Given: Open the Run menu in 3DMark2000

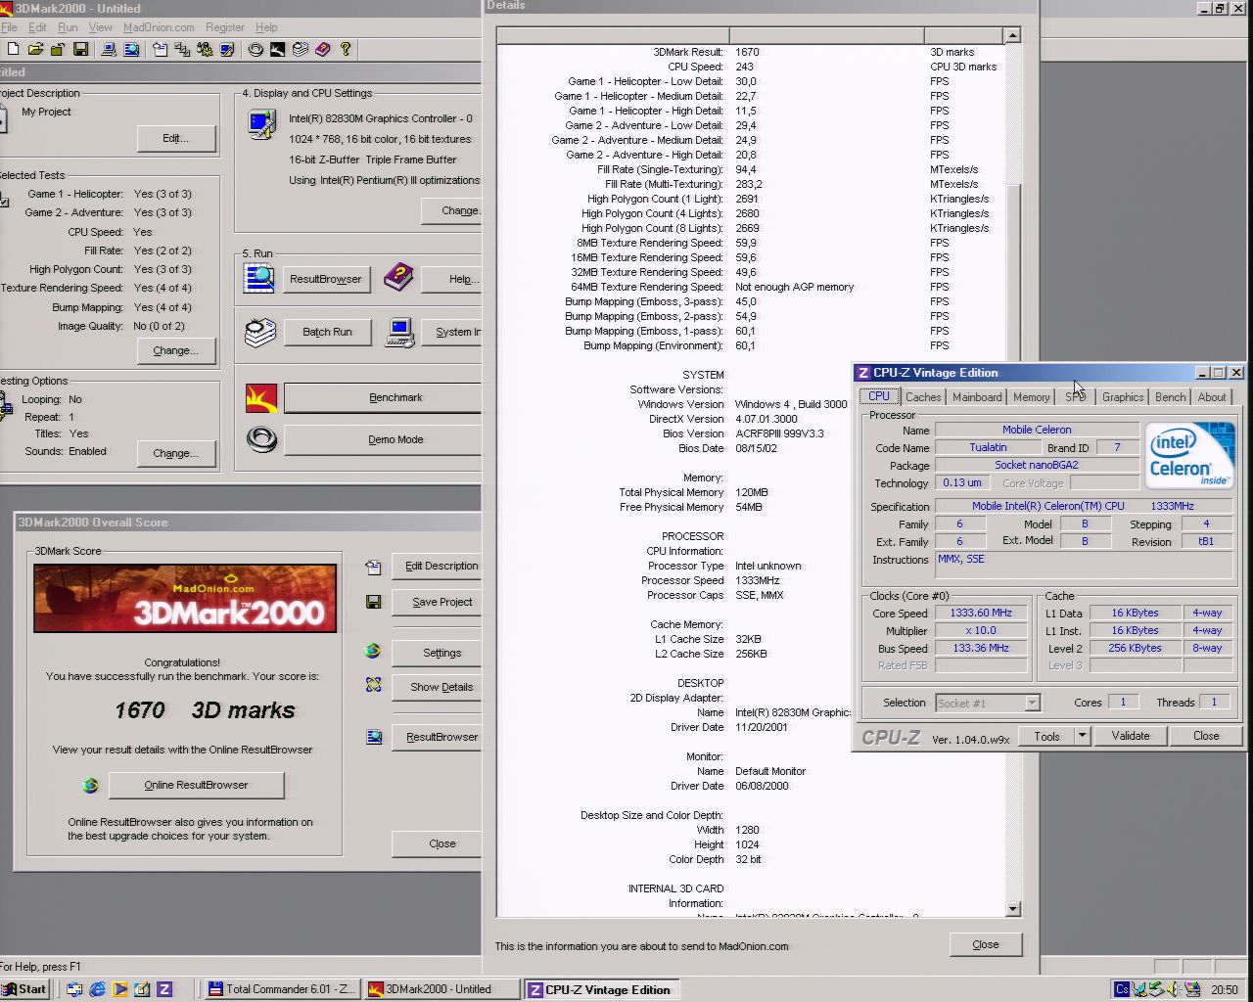Looking at the screenshot, I should pos(68,27).
